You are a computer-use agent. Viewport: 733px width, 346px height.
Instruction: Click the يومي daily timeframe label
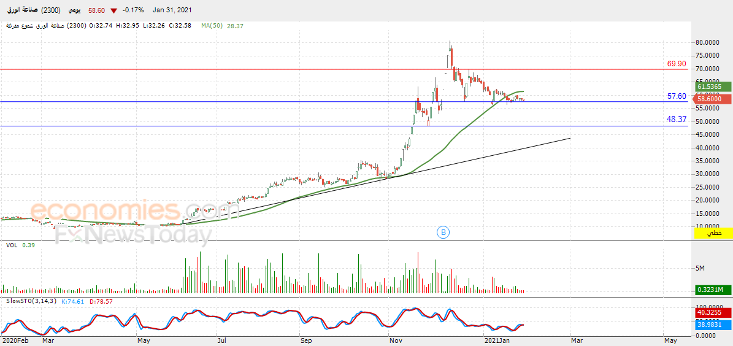click(74, 10)
